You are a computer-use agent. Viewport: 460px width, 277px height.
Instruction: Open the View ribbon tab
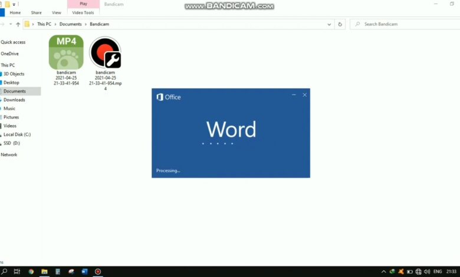(x=57, y=12)
